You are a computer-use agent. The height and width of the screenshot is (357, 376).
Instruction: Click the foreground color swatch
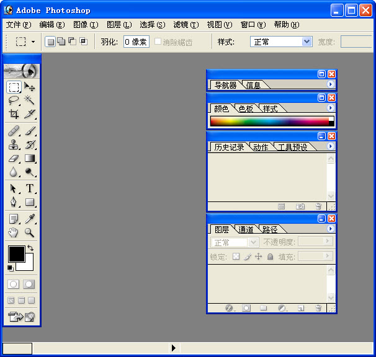pyautogui.click(x=17, y=253)
